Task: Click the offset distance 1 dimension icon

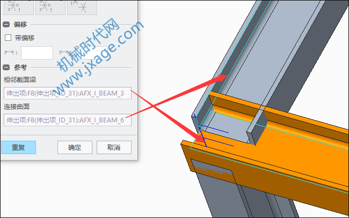Action: coord(9,52)
